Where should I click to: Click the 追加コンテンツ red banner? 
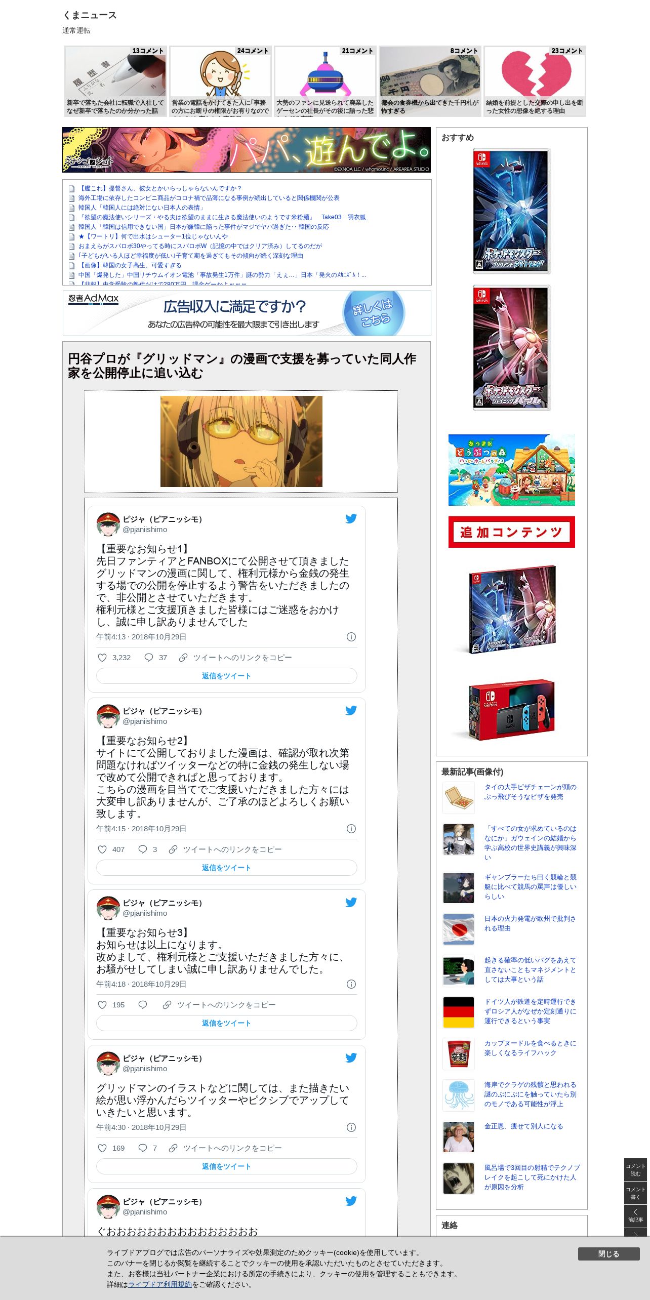[512, 532]
